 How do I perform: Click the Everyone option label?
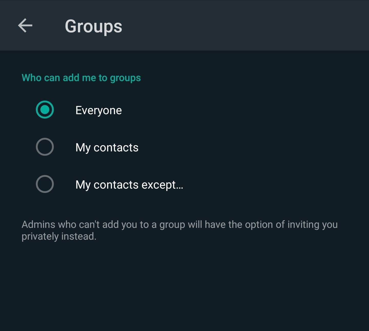tap(99, 110)
